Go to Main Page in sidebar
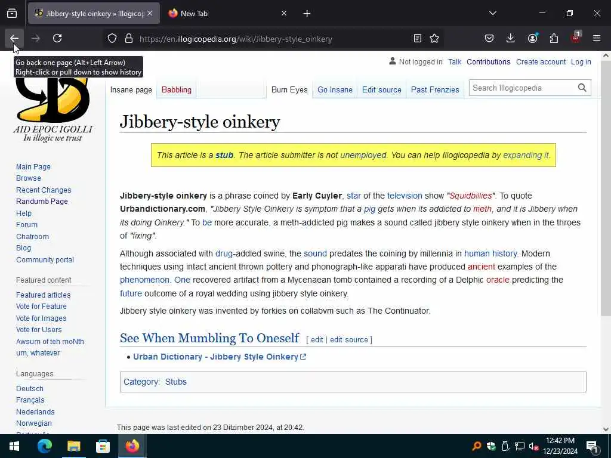The width and height of the screenshot is (611, 458). coord(33,167)
